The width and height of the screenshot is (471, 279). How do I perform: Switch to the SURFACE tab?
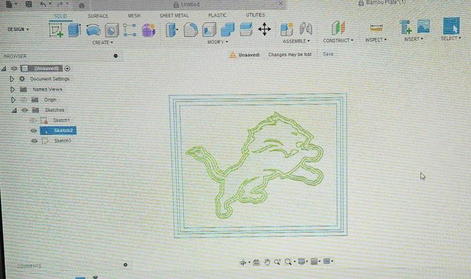click(98, 16)
